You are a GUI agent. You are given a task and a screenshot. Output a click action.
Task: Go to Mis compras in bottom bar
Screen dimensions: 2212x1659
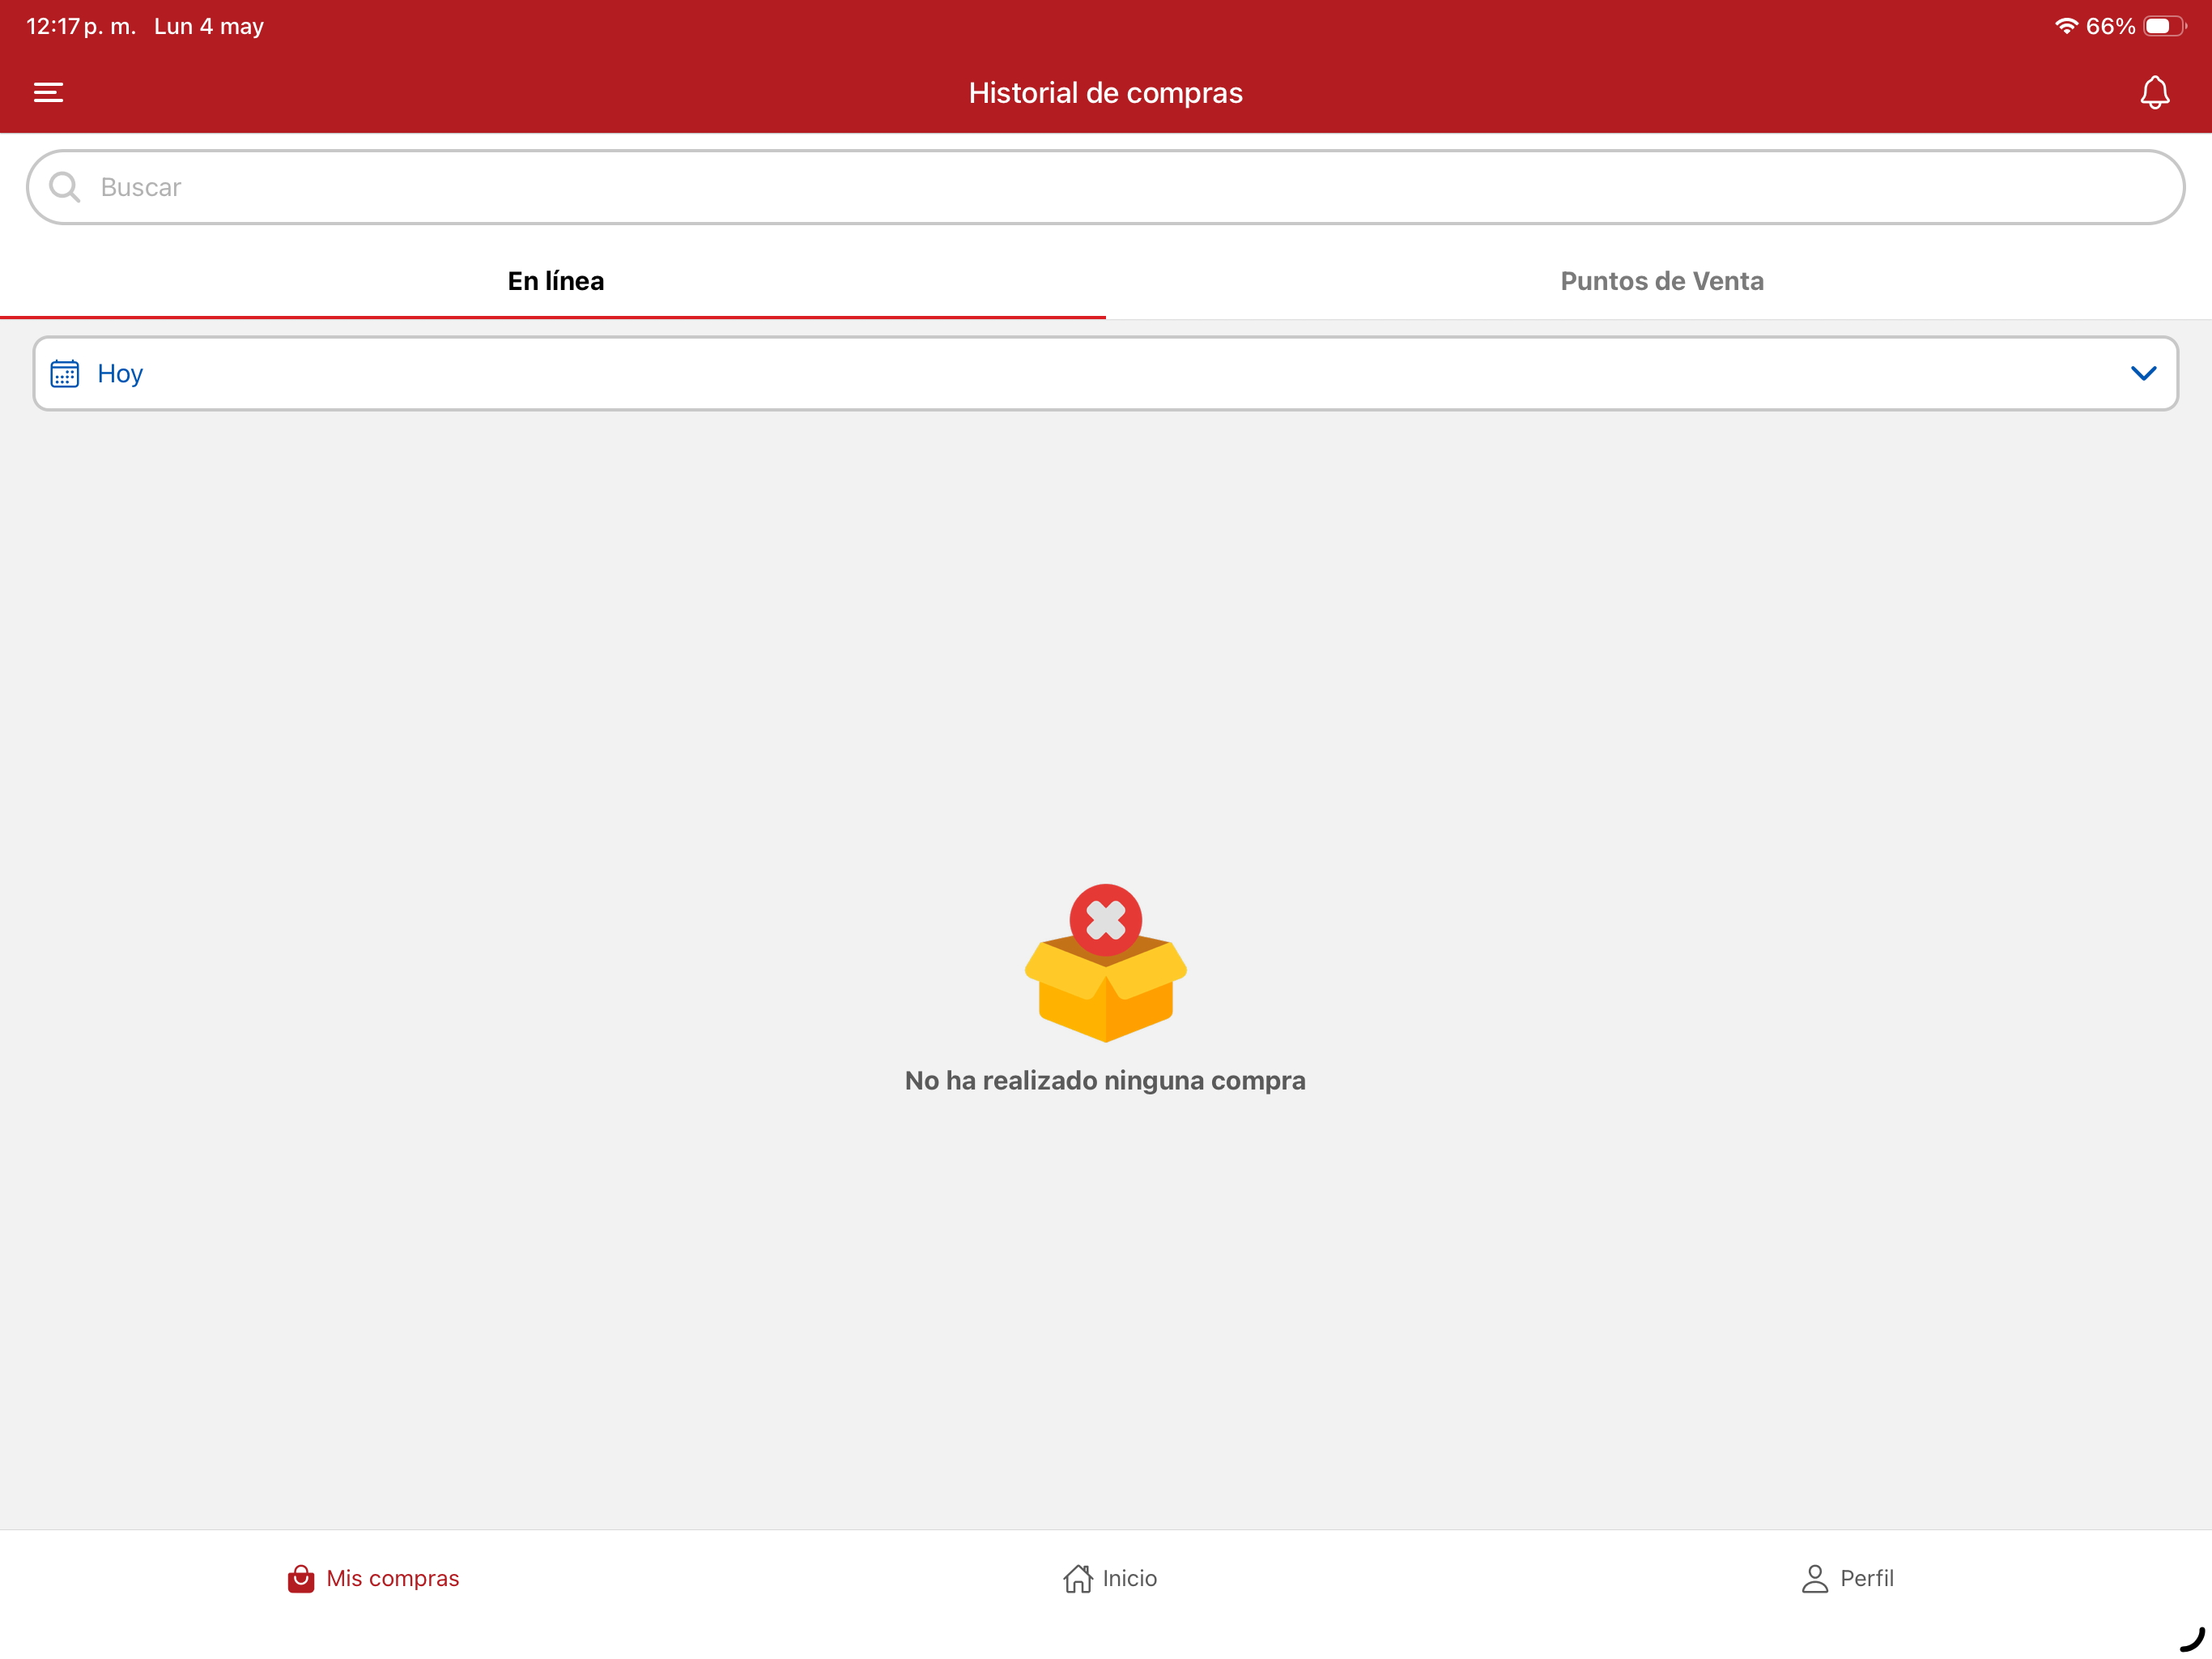click(x=372, y=1578)
